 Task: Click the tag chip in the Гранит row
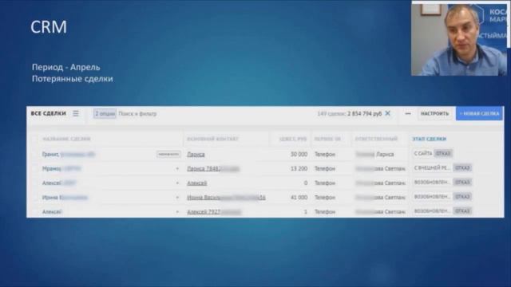[168, 154]
